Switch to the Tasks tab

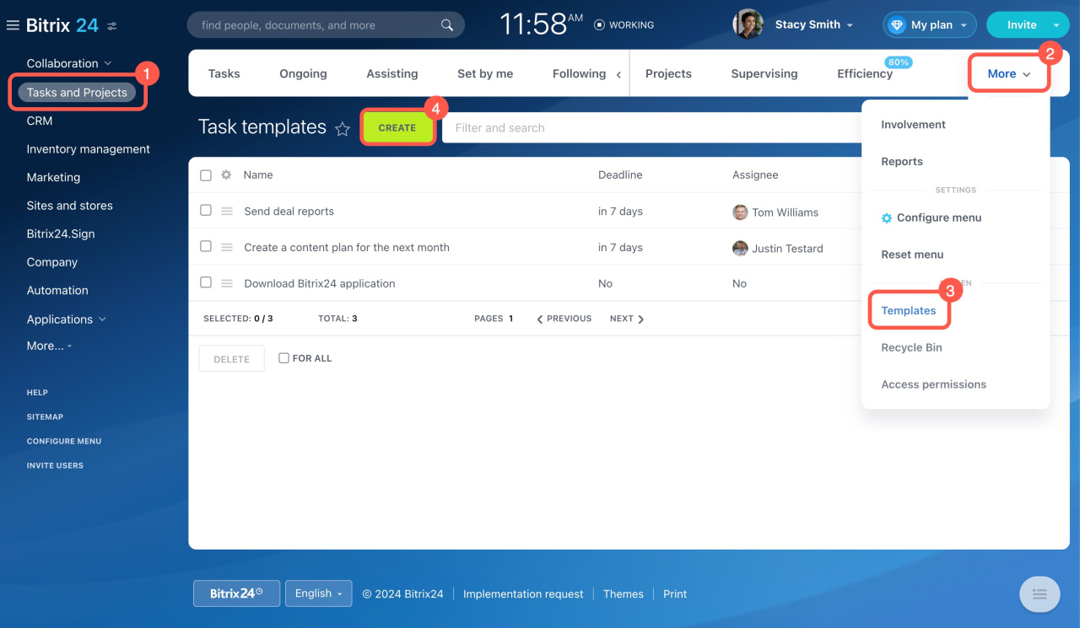[224, 74]
